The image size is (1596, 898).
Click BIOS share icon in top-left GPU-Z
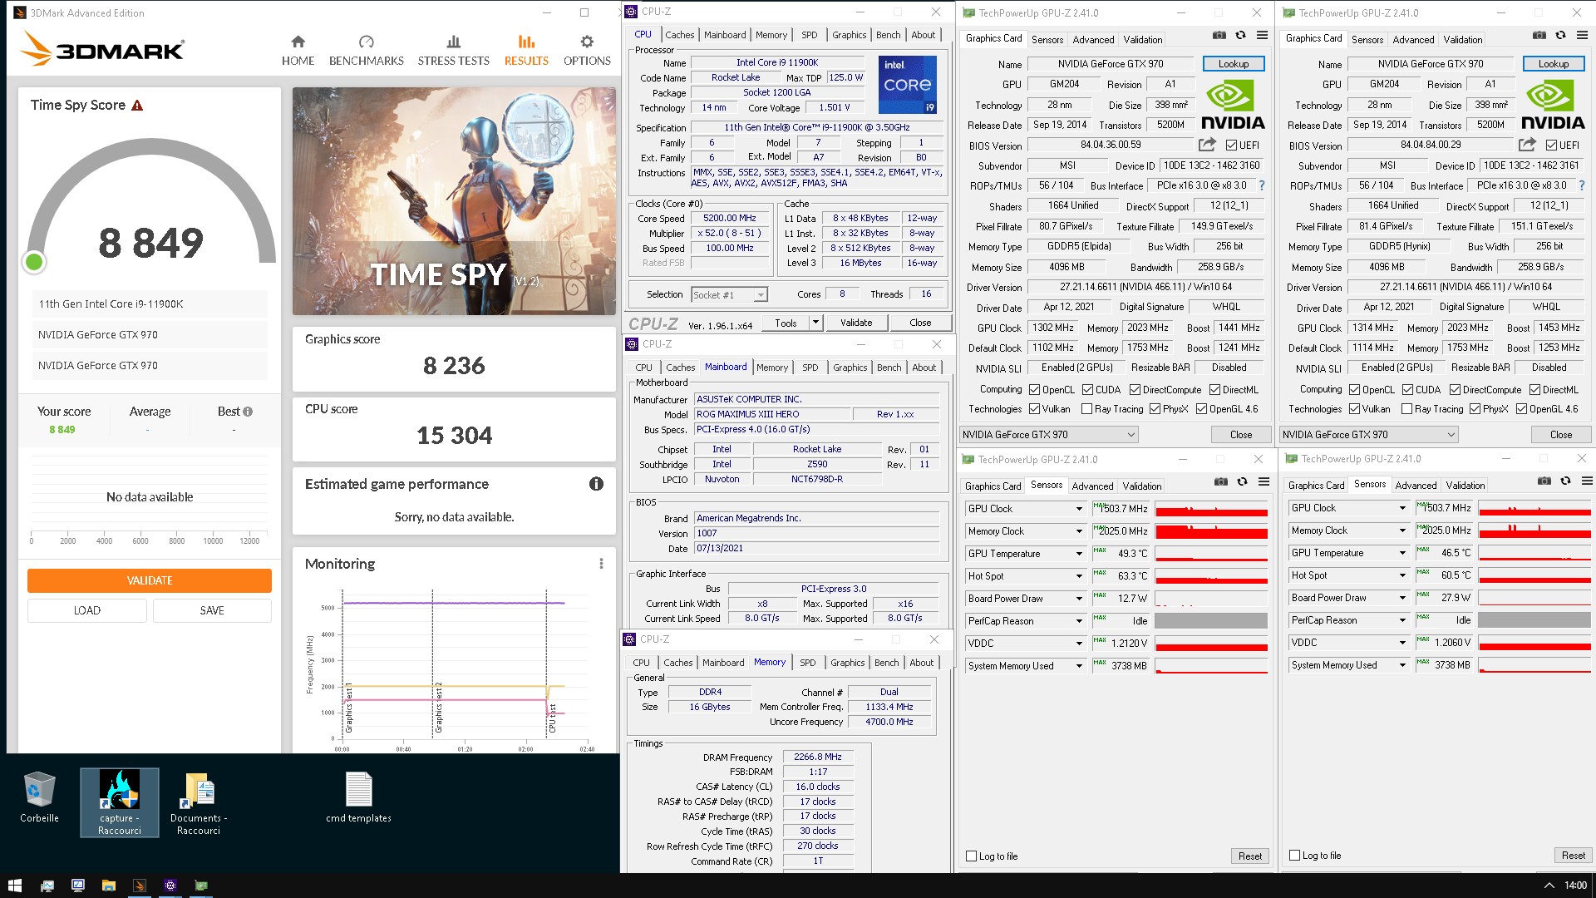tap(1207, 145)
